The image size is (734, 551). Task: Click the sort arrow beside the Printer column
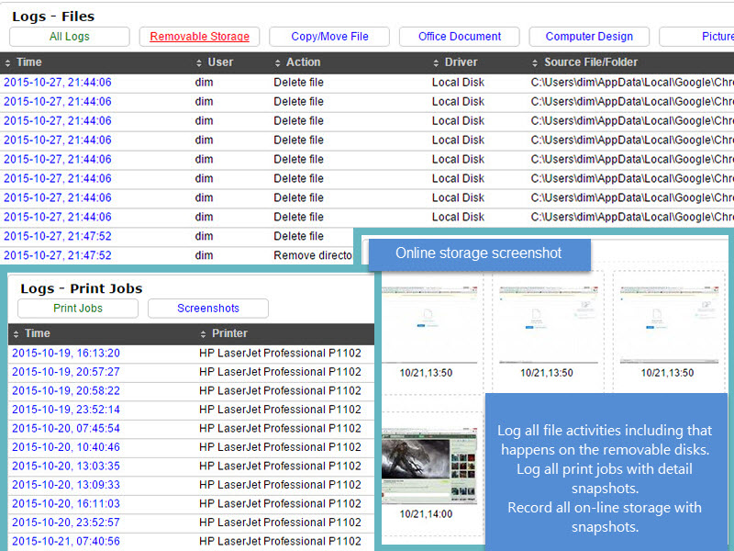tap(204, 333)
